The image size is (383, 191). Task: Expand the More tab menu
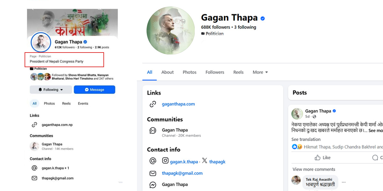pos(260,72)
